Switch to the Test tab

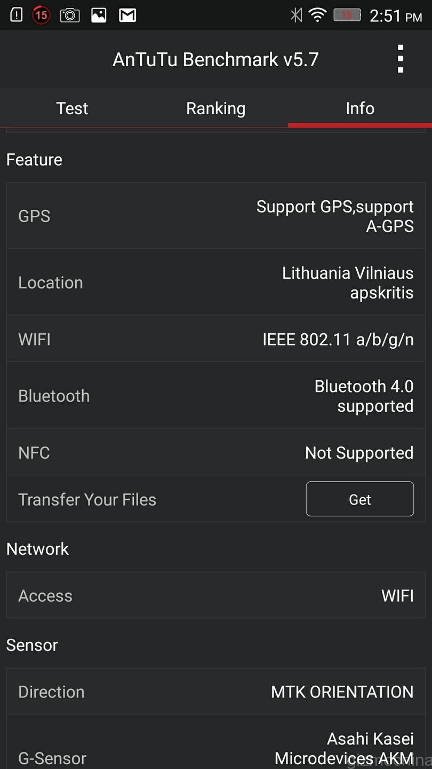tap(72, 108)
